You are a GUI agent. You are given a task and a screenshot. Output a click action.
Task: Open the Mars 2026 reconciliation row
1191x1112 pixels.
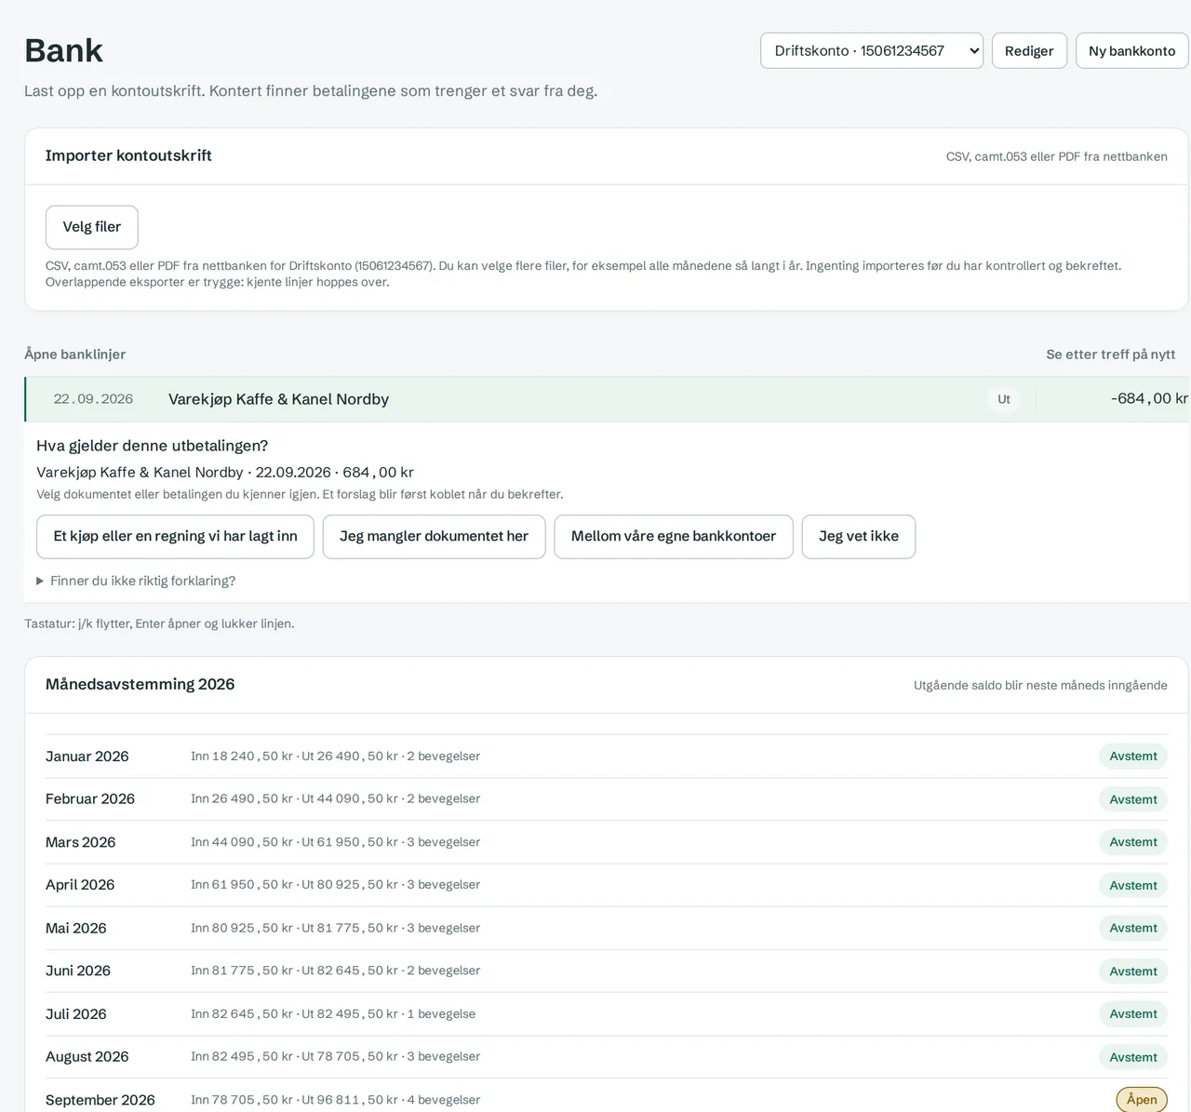pyautogui.click(x=607, y=842)
